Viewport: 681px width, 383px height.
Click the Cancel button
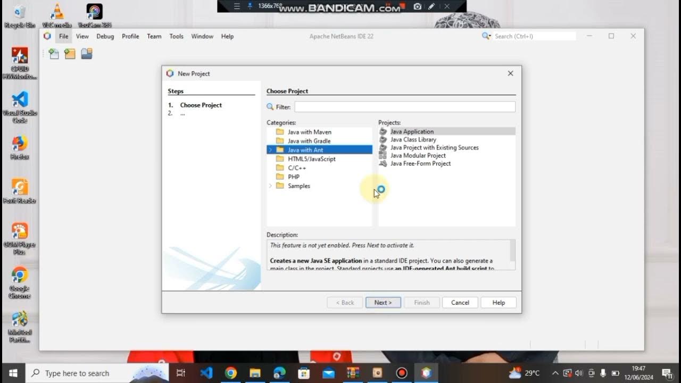[460, 302]
